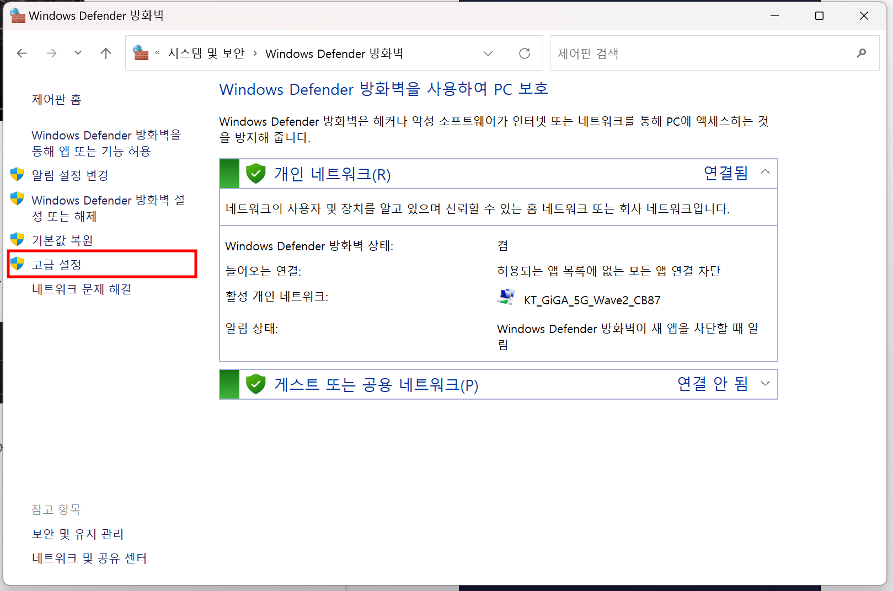Click 게스트 또는 공용 네트워크(P) header title
The height and width of the screenshot is (591, 893).
[376, 385]
